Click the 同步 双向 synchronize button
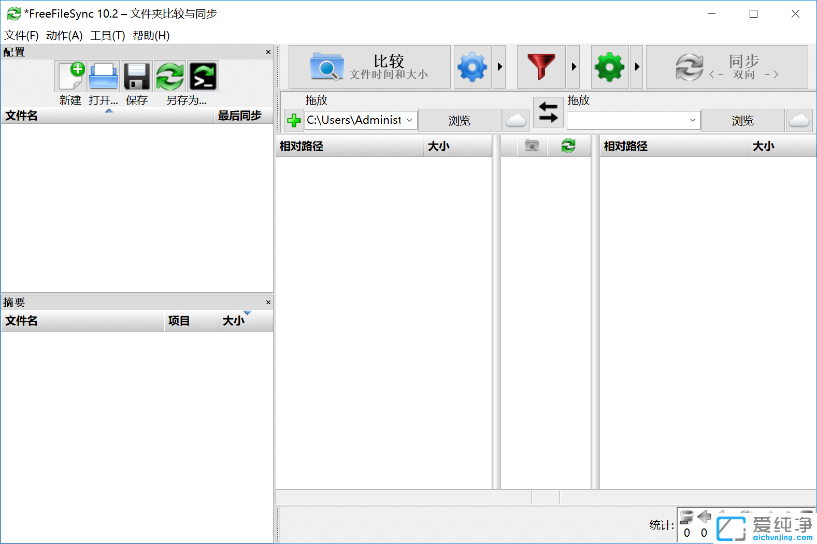Screen dimensions: 817x544 (x=727, y=67)
